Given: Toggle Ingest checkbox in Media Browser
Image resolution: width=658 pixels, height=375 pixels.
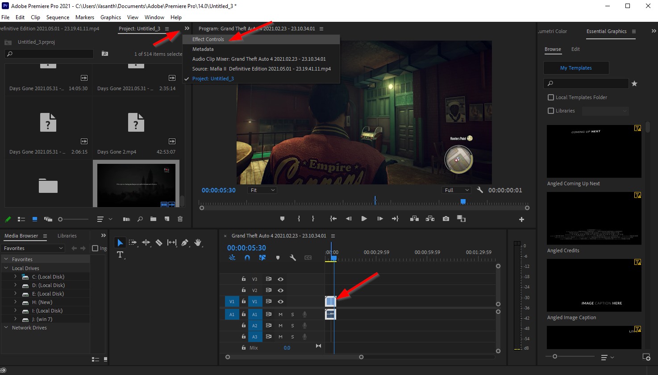Looking at the screenshot, I should pyautogui.click(x=95, y=248).
